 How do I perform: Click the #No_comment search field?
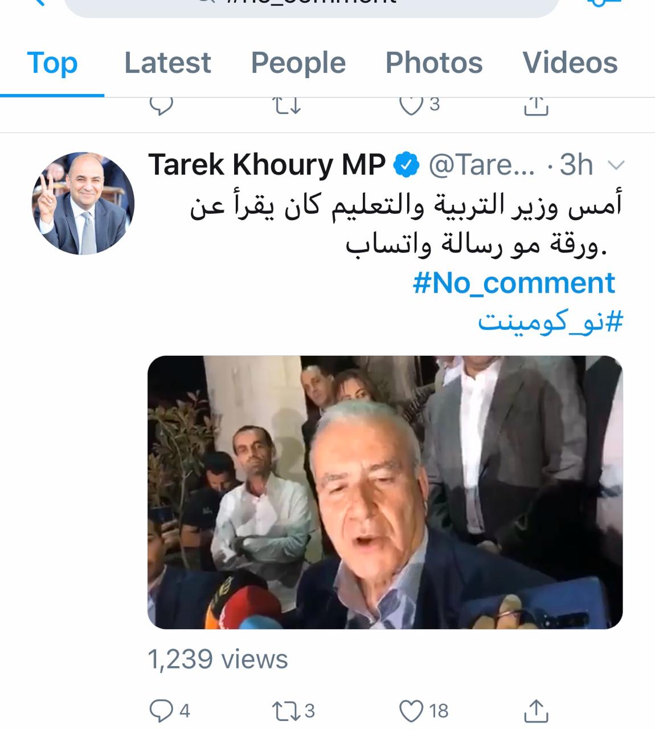click(311, 6)
